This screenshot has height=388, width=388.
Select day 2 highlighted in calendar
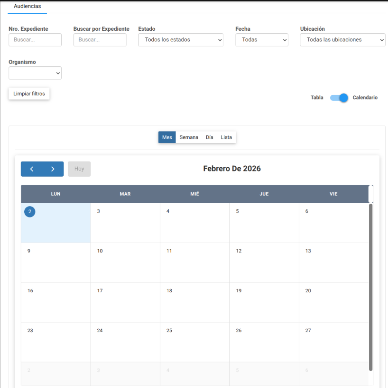pyautogui.click(x=30, y=212)
